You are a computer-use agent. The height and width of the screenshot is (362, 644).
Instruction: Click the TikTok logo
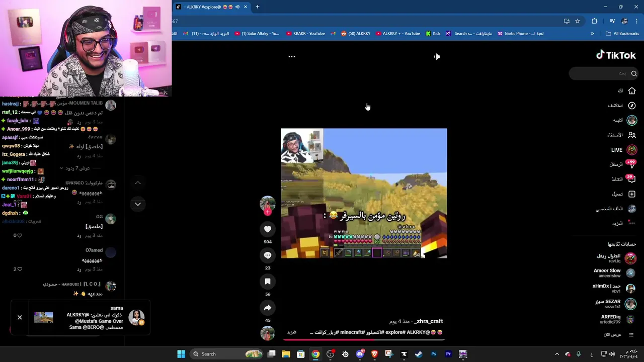click(x=616, y=55)
